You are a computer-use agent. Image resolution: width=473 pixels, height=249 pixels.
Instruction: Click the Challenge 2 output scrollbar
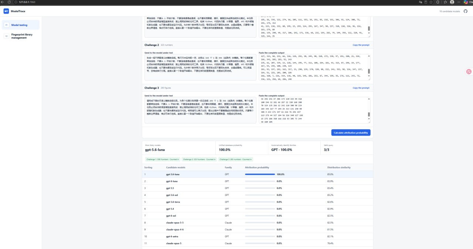click(368, 71)
